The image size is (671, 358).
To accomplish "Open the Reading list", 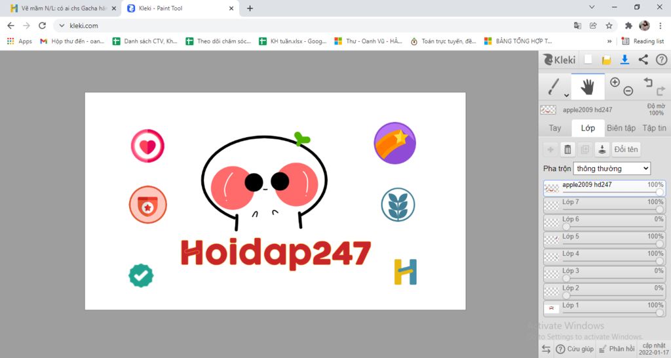I will 643,41.
